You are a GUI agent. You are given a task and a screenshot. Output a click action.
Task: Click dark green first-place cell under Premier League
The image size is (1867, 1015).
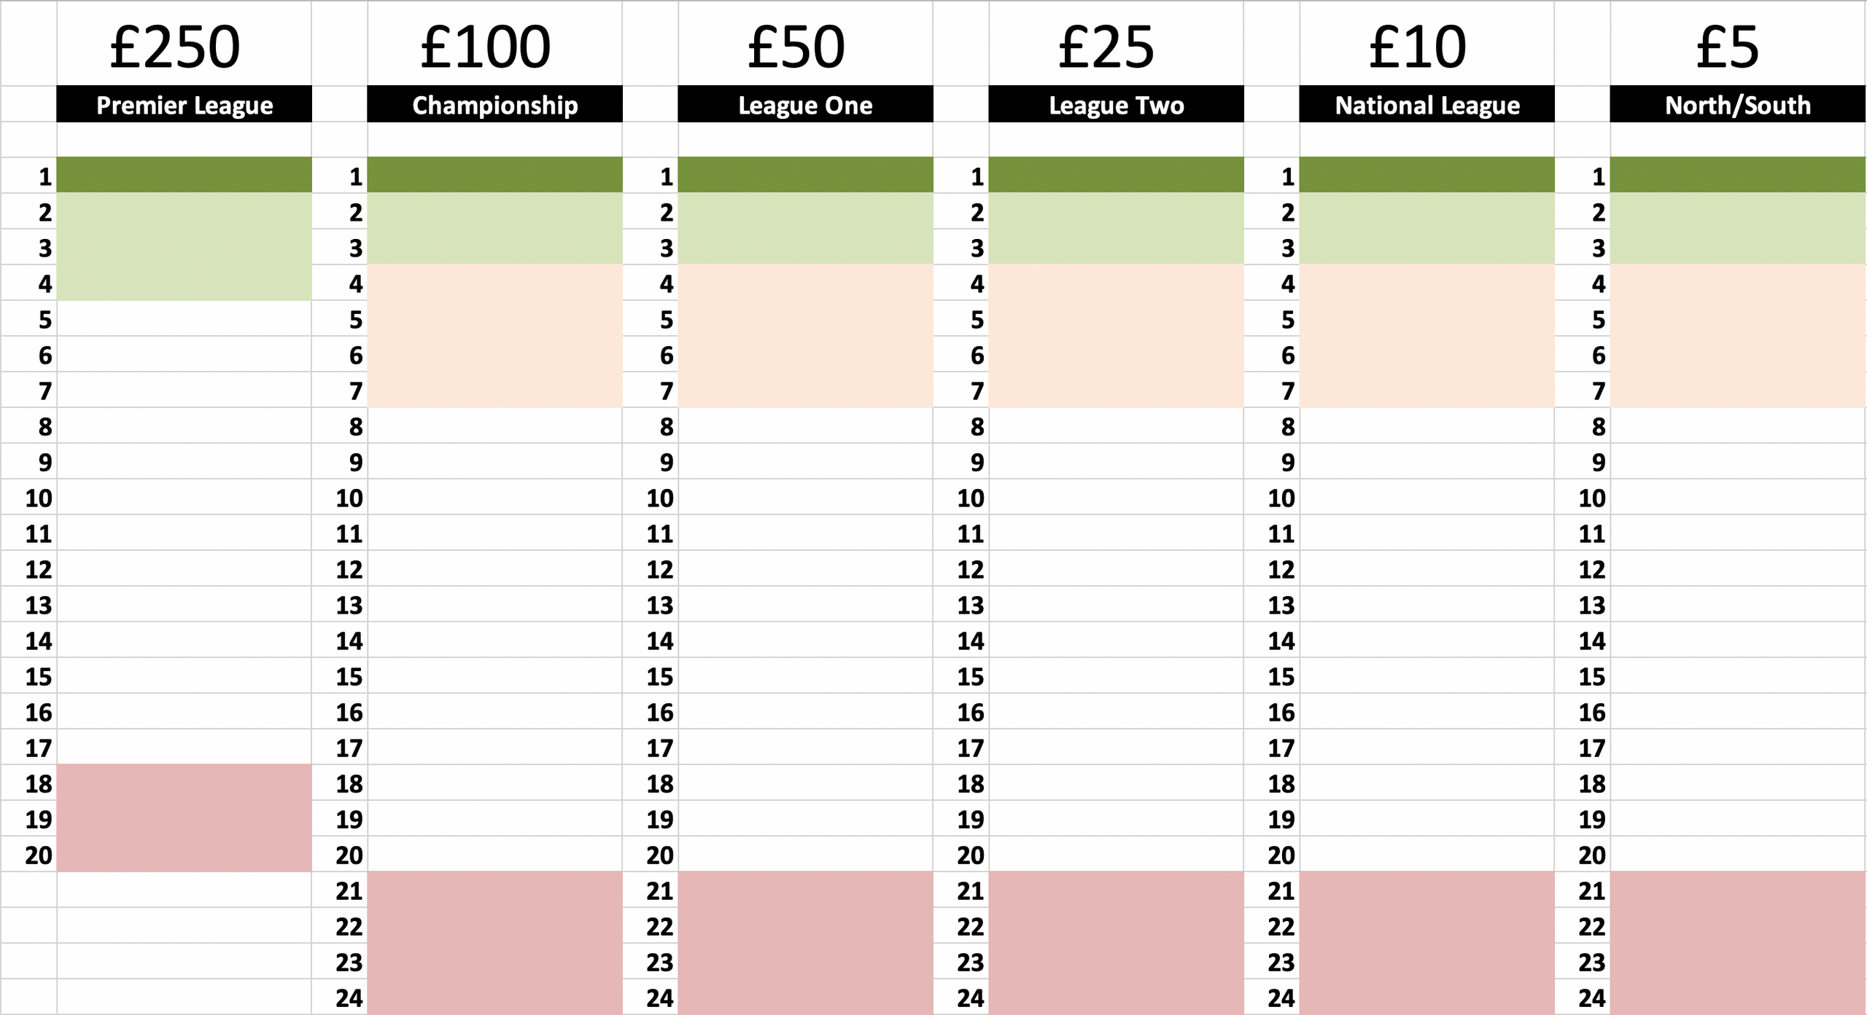click(184, 175)
